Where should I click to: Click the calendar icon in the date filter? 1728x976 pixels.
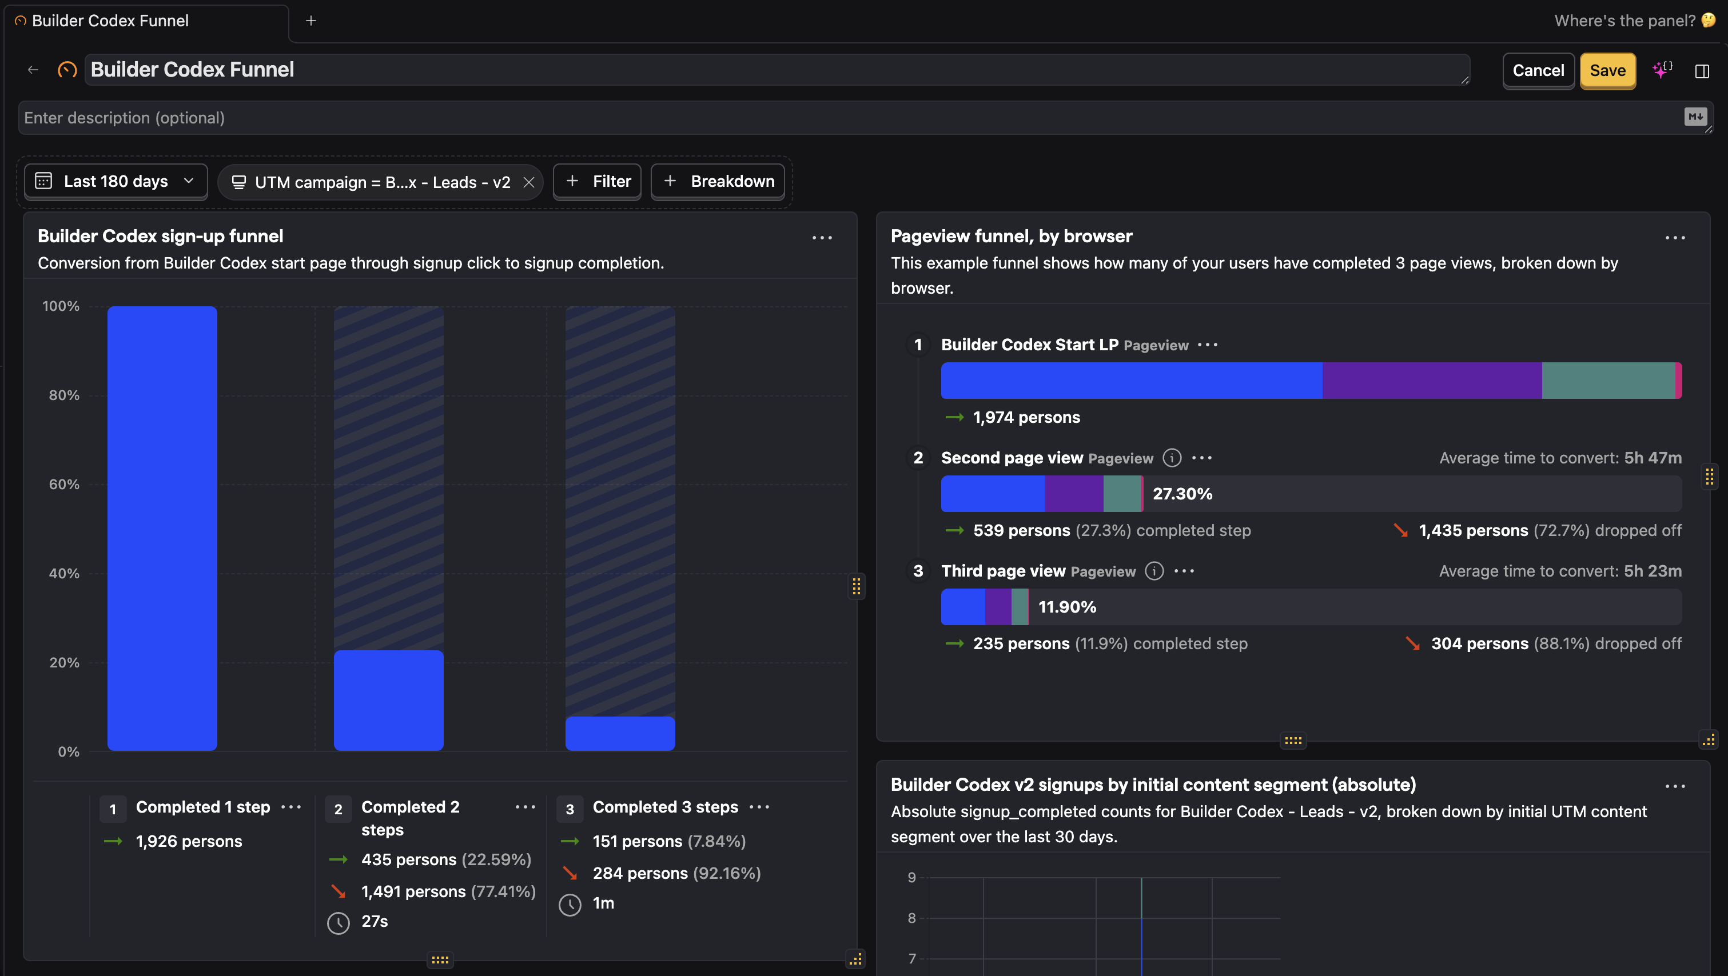click(43, 181)
